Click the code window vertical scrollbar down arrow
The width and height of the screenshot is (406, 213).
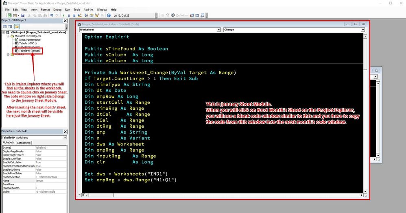click(x=365, y=191)
